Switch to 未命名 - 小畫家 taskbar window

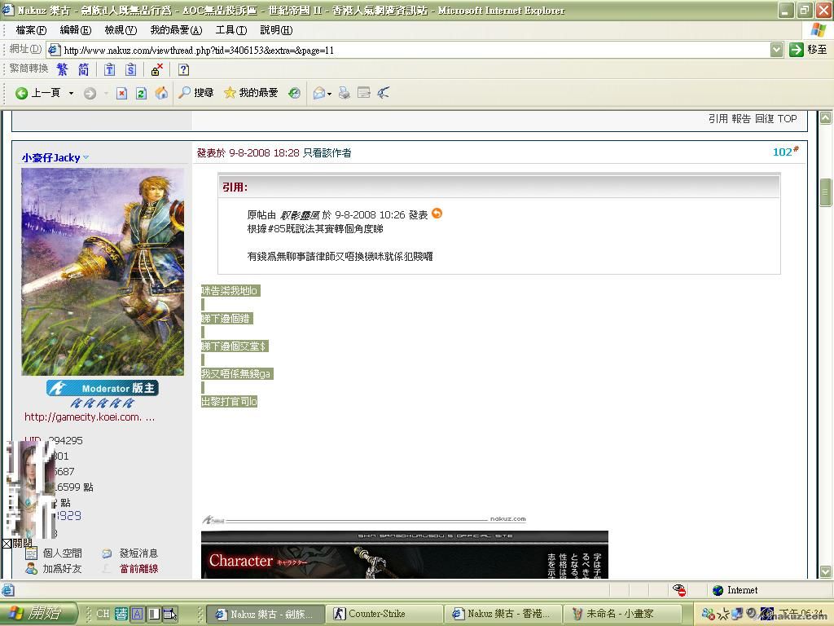[x=621, y=614]
